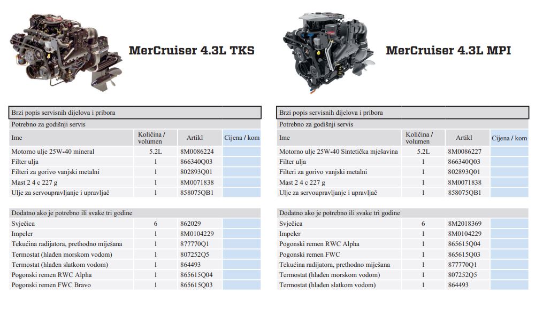The height and width of the screenshot is (309, 543).
Task: Select 'Termostat (hlađen slatkom vodom)' in MPI table
Action: (x=327, y=285)
